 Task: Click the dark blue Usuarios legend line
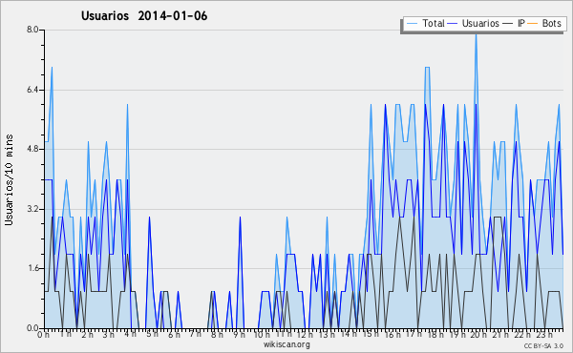point(453,24)
